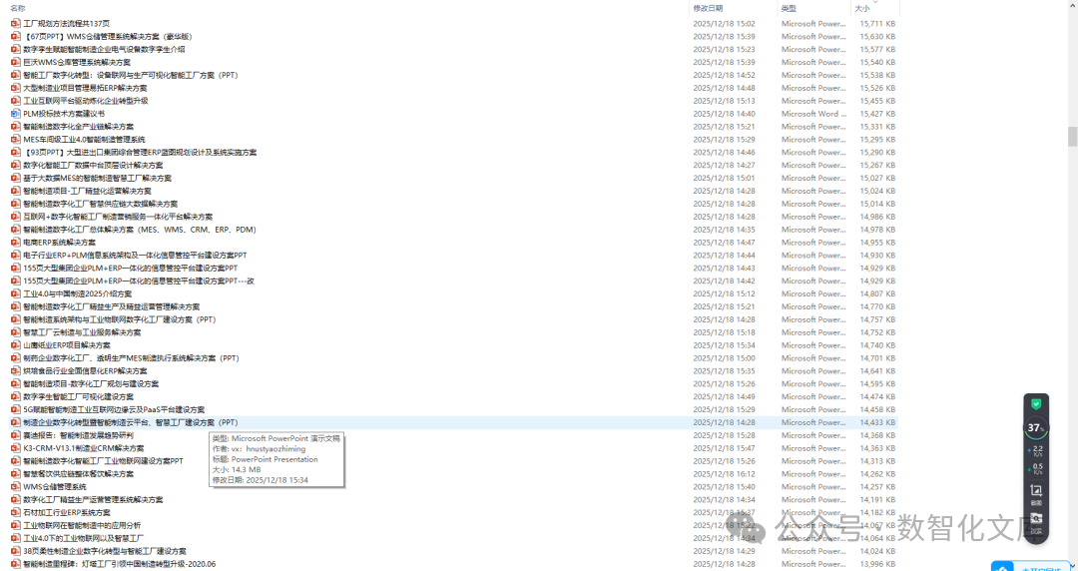Click the icon for 工业4.0与中国制造2025介绍方案

[16, 293]
